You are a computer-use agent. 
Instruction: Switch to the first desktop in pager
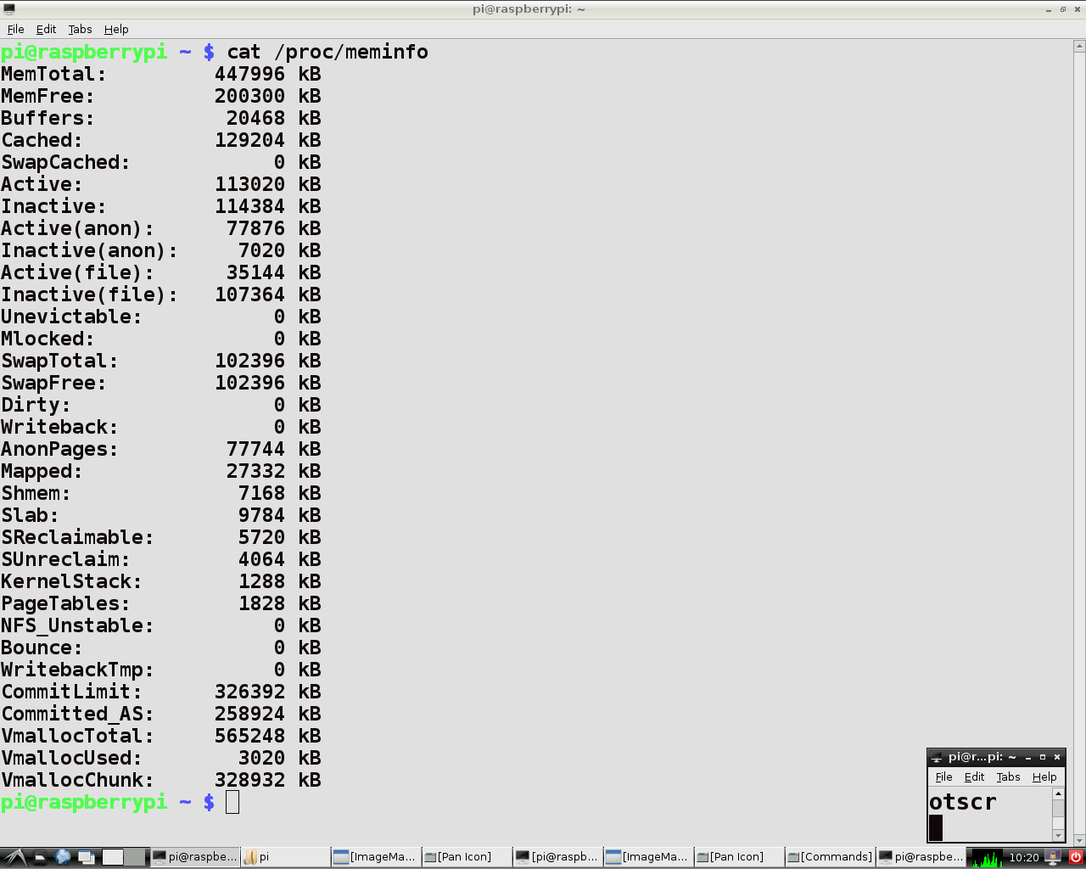point(113,857)
